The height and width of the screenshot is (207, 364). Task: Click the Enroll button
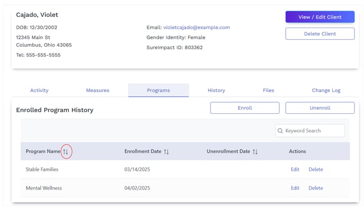click(x=244, y=108)
